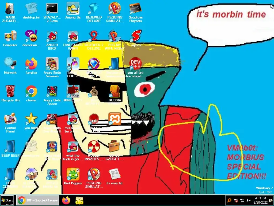
Task: Open the volume speaker tray icon
Action: 249,200
